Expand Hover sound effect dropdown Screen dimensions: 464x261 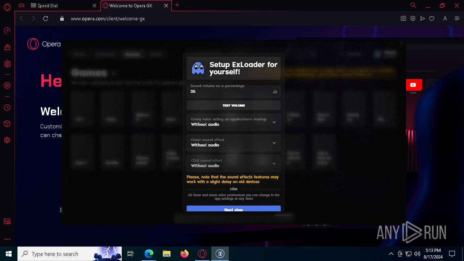click(233, 143)
